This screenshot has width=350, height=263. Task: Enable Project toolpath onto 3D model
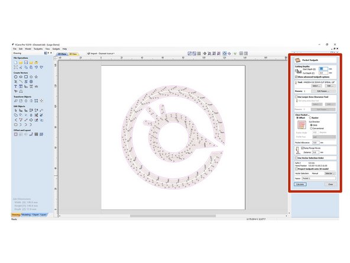(296, 169)
